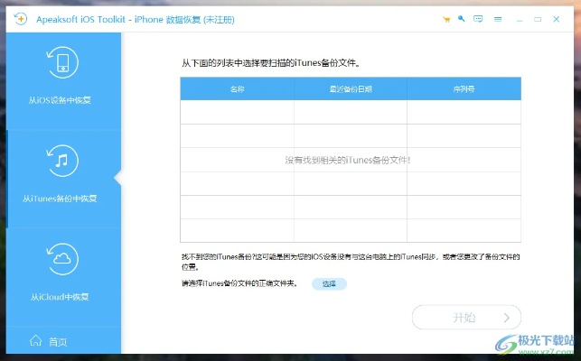Click the 名称 column header
Image resolution: width=581 pixels, height=361 pixels.
point(237,88)
